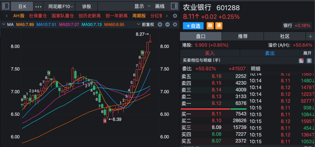315x147 pixels.
Task: Switch to the 推荐 tab
Action: pyautogui.click(x=243, y=36)
